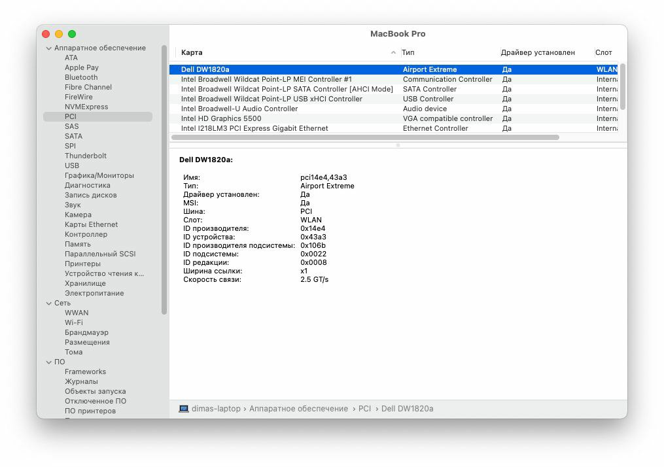Screen dimensions: 664x467
Task: Select SATA in the sidebar
Action: 74,136
